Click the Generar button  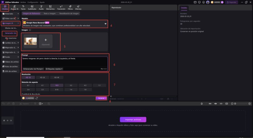(x=101, y=98)
